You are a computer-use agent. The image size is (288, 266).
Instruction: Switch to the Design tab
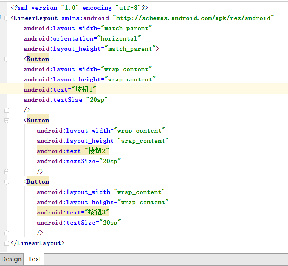11,259
